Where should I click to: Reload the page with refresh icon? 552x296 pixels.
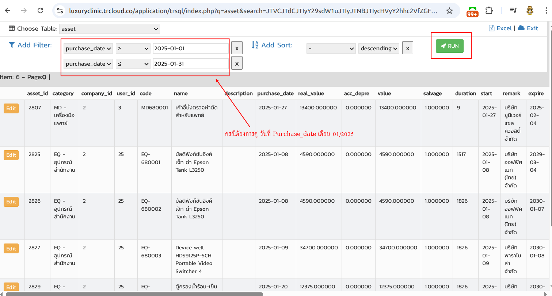tap(41, 11)
